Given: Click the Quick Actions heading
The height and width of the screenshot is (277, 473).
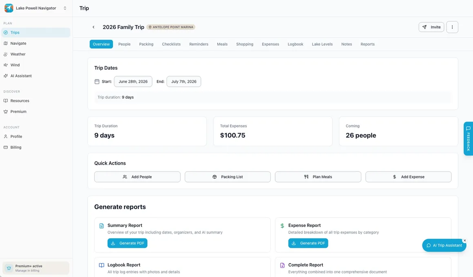Looking at the screenshot, I should click(x=110, y=163).
